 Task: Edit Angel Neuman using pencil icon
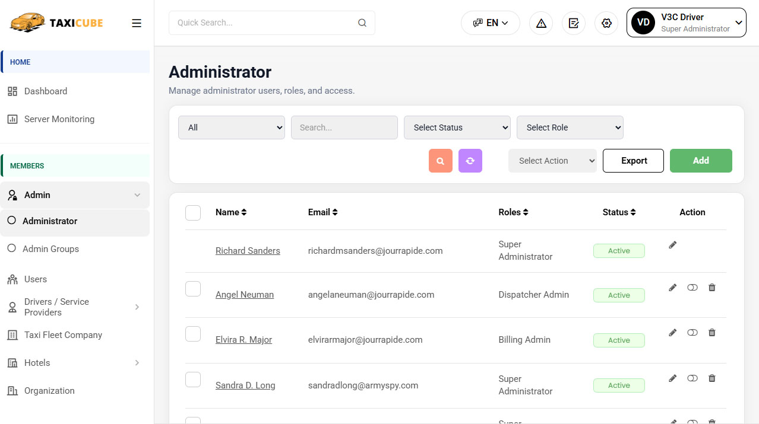(x=673, y=288)
